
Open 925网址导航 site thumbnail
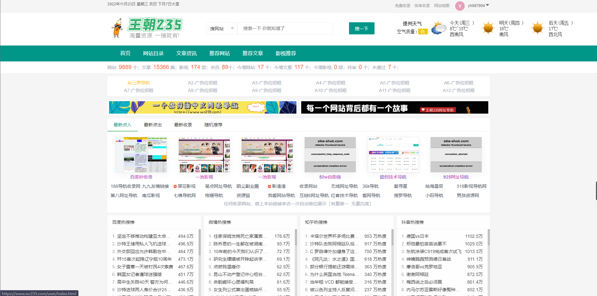(456, 155)
